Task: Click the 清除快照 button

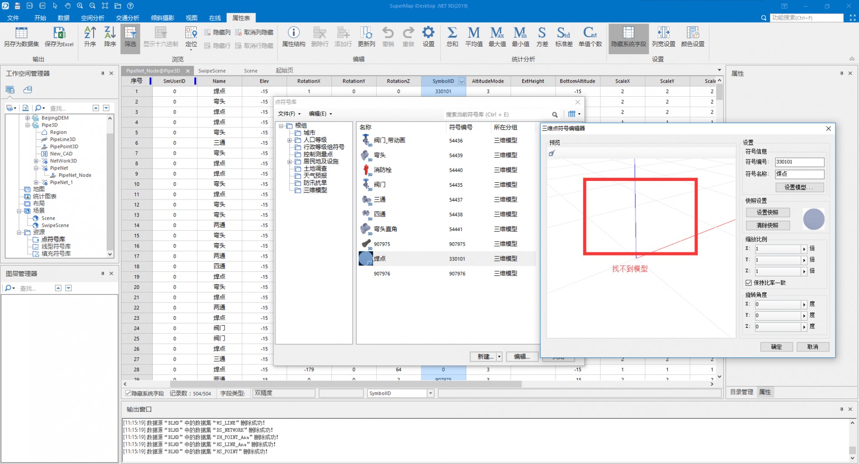Action: click(768, 225)
